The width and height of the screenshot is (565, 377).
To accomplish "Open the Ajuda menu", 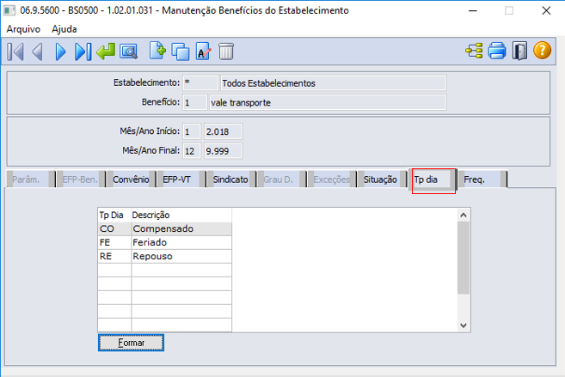I will point(64,29).
